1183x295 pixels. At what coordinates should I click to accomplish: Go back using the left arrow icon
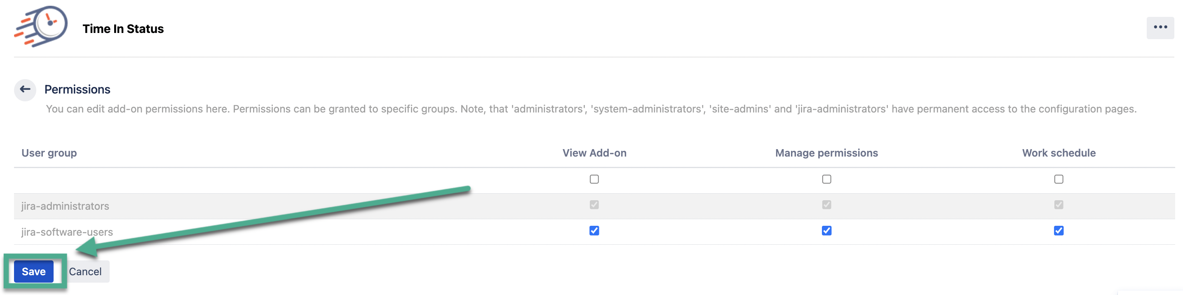point(25,89)
